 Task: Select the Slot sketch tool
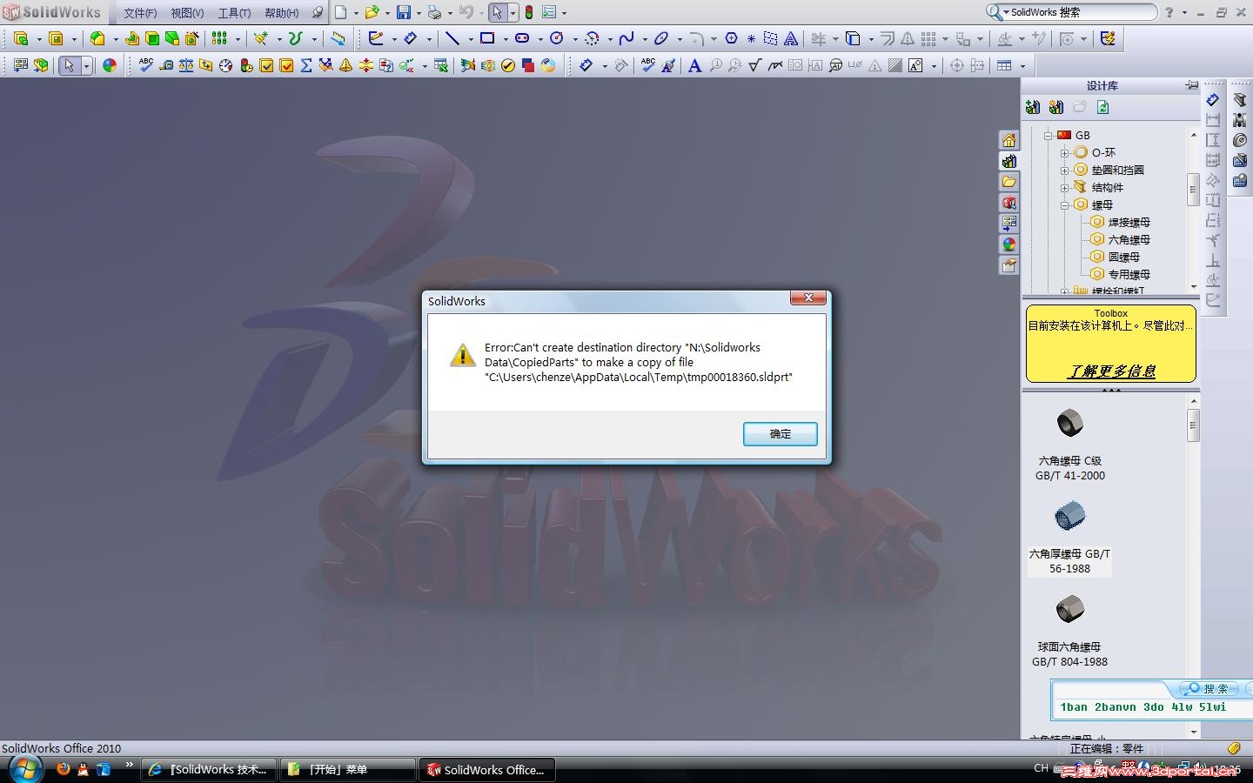click(522, 38)
